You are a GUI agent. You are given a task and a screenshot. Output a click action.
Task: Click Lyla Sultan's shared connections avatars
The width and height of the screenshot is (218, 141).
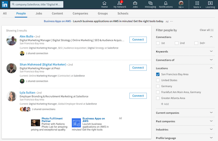click(x=25, y=109)
